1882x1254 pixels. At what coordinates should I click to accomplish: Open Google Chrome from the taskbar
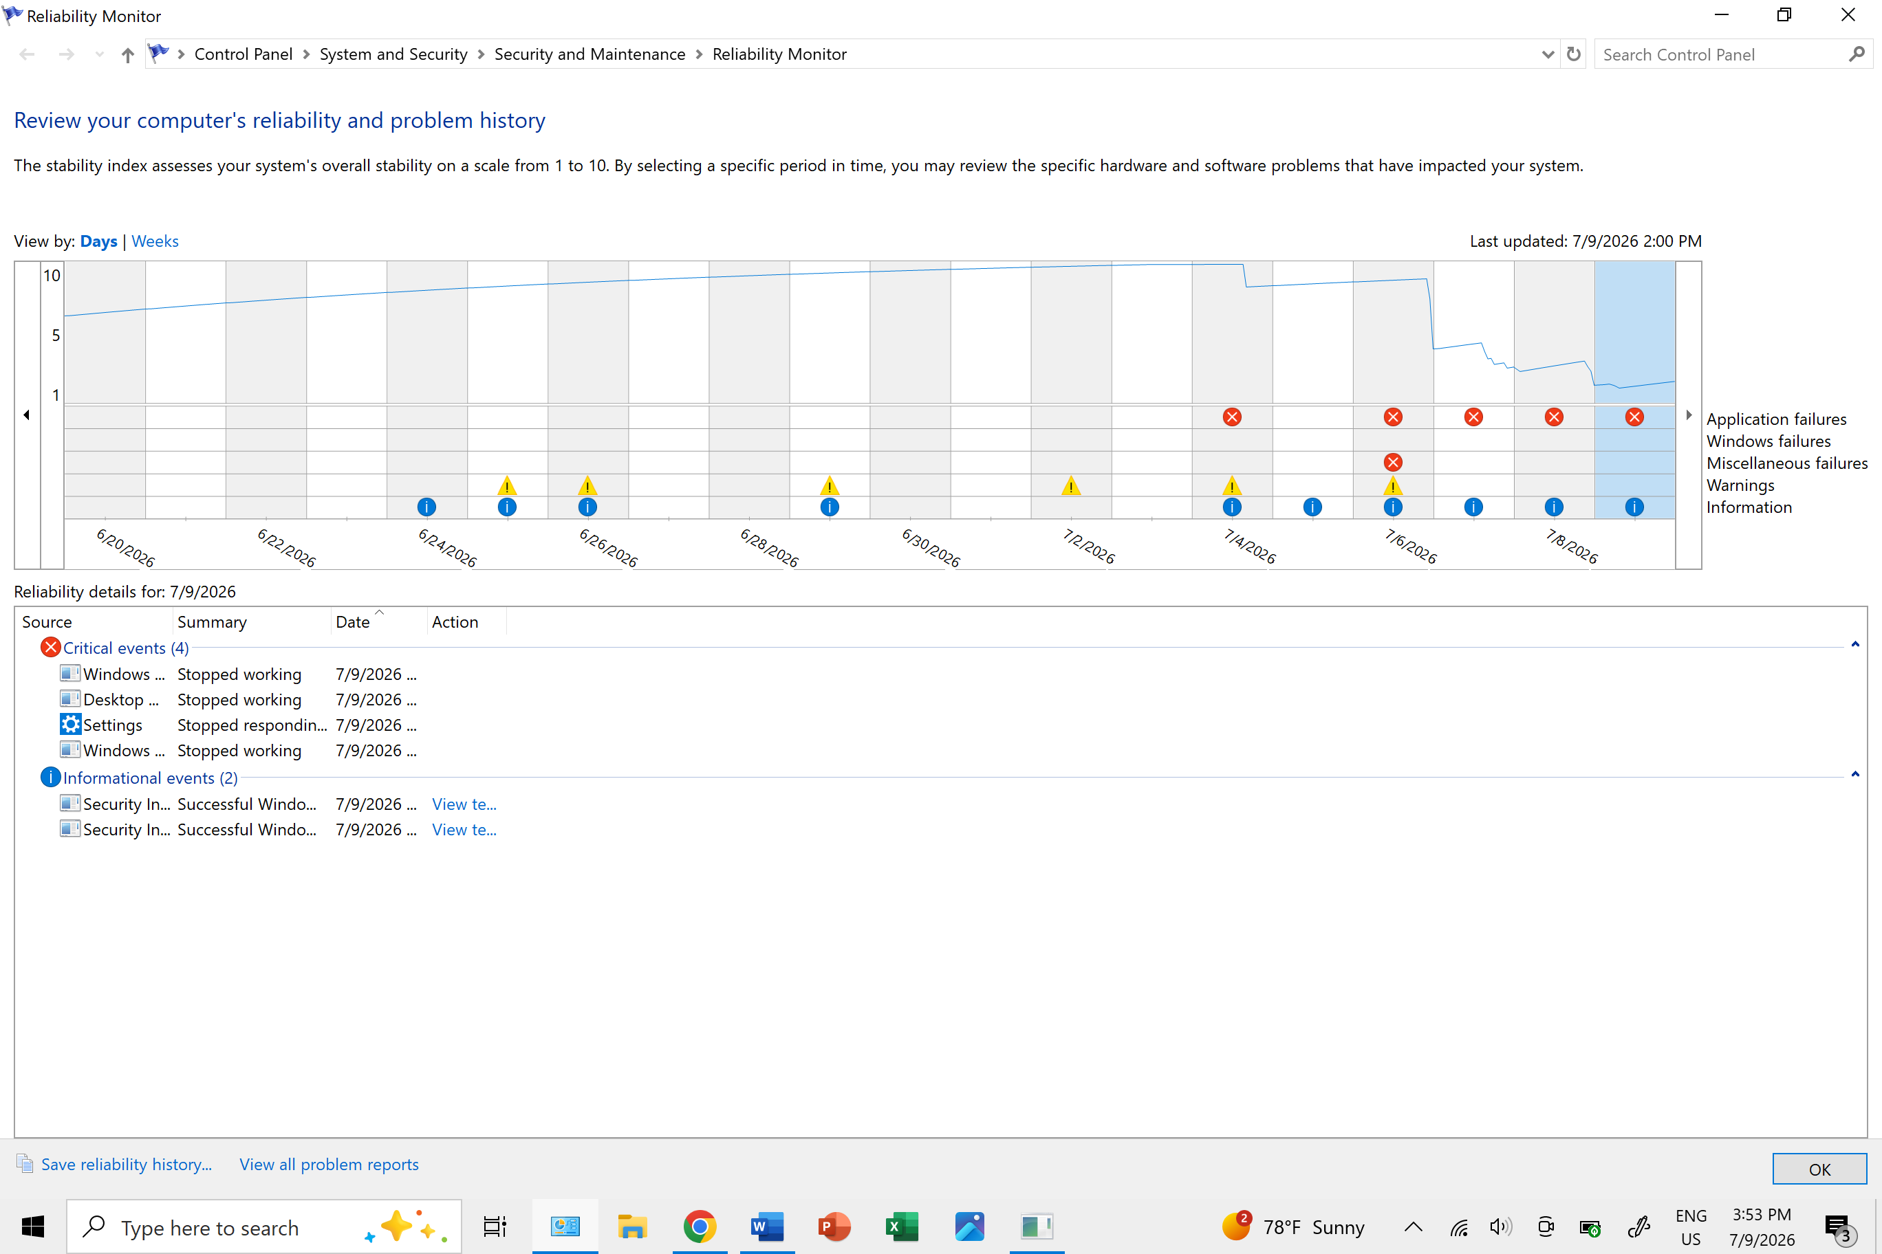click(x=700, y=1226)
